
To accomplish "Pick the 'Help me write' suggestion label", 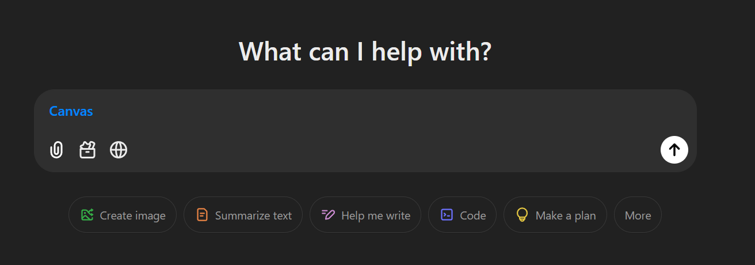I will point(375,216).
